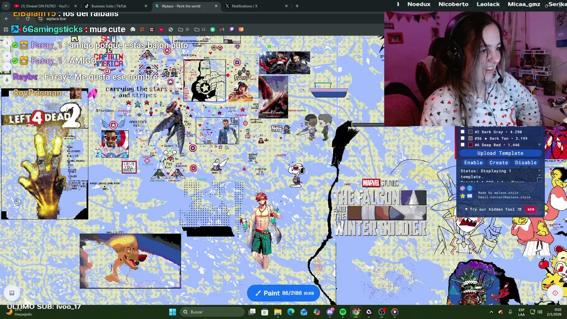The width and height of the screenshot is (567, 319).
Task: Click the round icon at bottom-left of map
Action: point(12,293)
